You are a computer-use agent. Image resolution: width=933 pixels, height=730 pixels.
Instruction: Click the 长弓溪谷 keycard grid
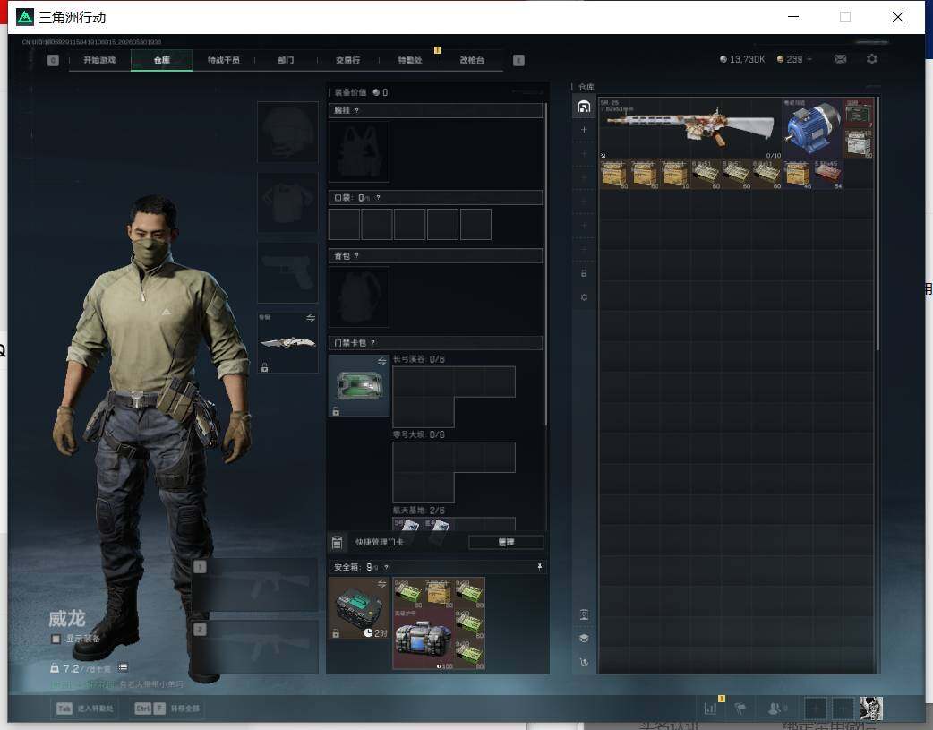coord(453,396)
